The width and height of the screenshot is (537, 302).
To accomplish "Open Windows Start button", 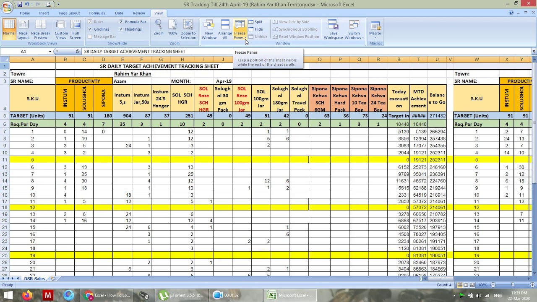I will point(8,295).
